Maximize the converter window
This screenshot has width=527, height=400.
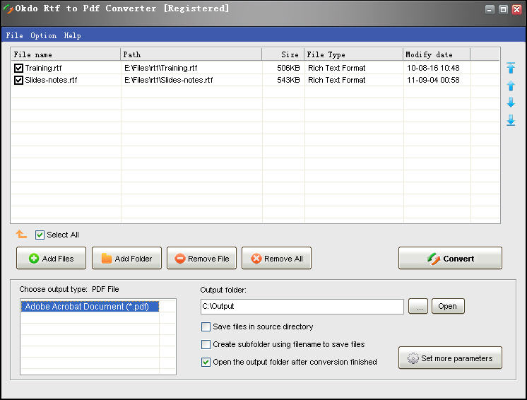[x=503, y=9]
